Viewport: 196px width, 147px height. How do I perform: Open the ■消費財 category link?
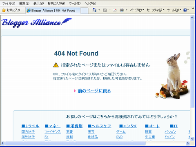74,126
